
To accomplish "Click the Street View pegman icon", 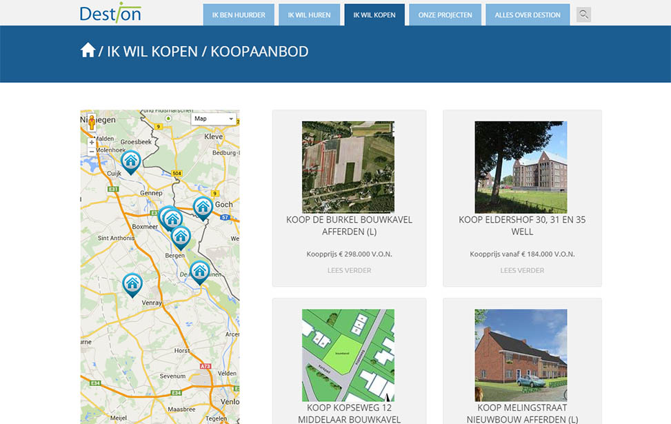I will pos(92,123).
